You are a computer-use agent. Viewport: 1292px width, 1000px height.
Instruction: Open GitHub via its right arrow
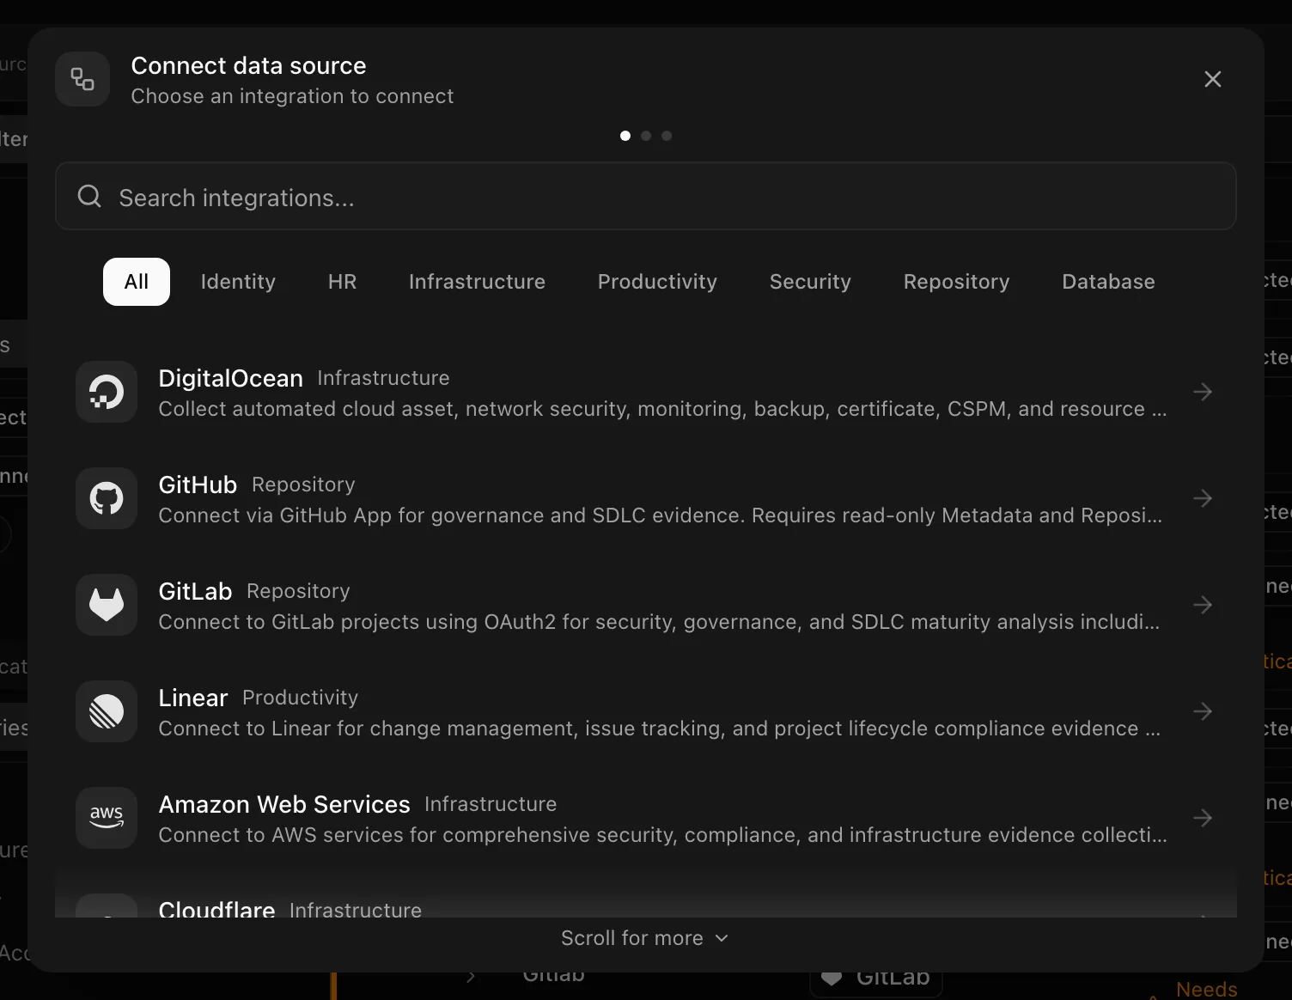[1203, 498]
